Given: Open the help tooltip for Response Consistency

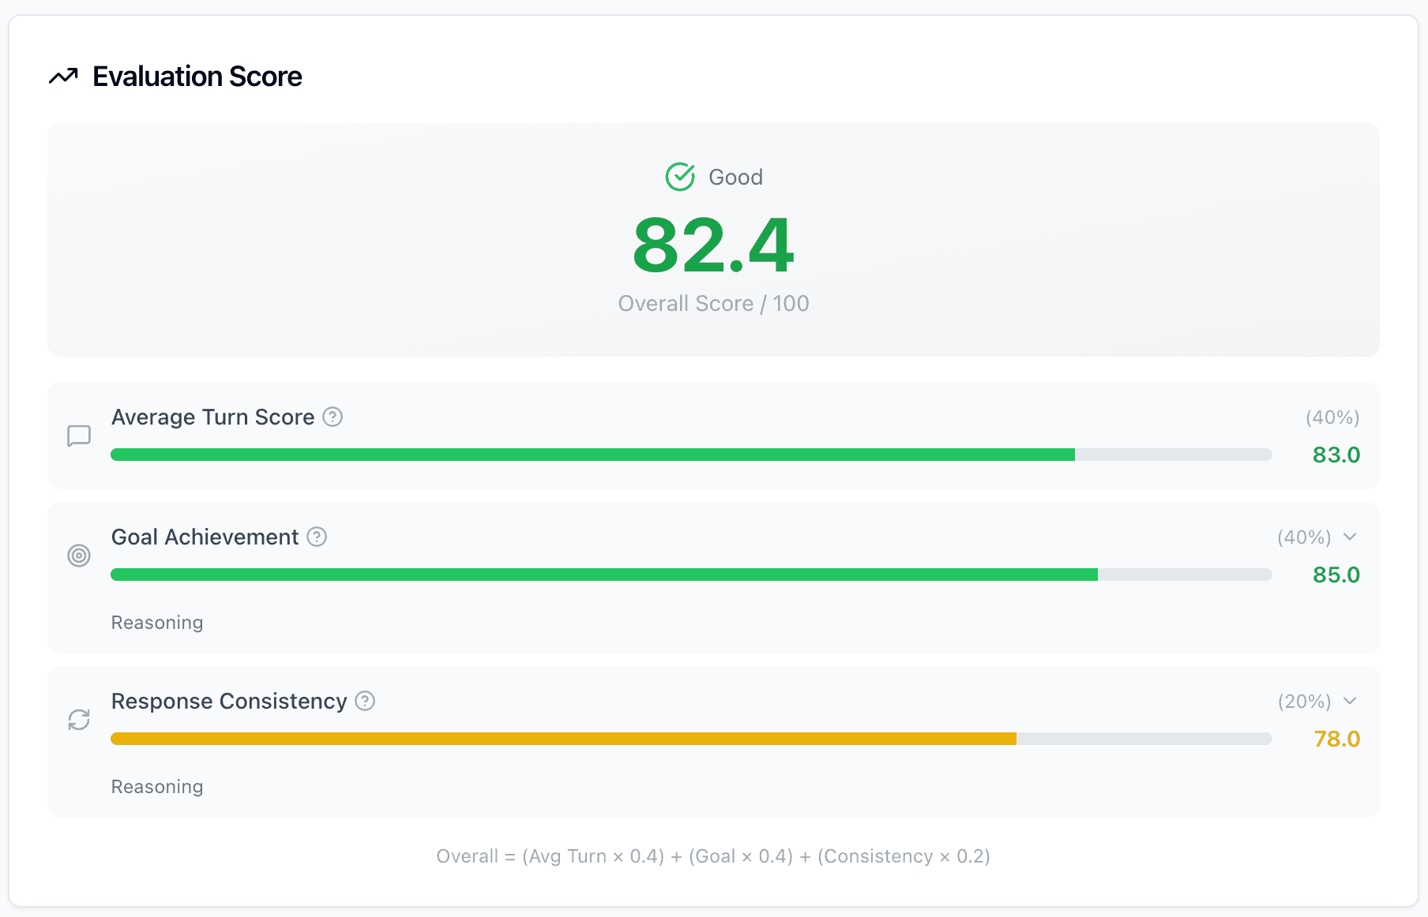Looking at the screenshot, I should (364, 702).
